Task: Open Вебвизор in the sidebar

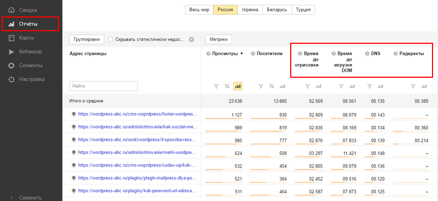Action: pyautogui.click(x=31, y=51)
